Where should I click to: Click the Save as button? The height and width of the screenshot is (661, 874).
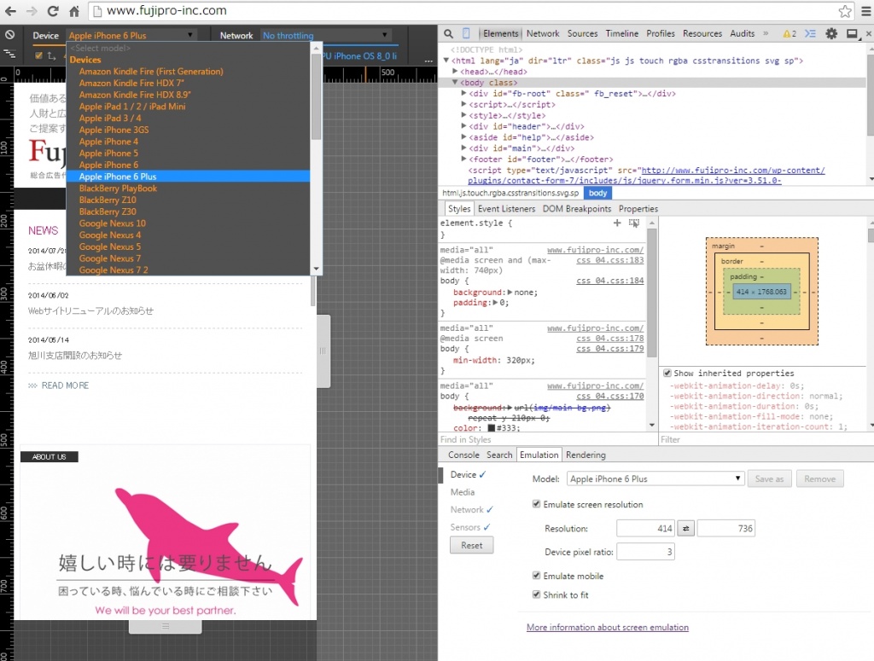click(x=769, y=478)
